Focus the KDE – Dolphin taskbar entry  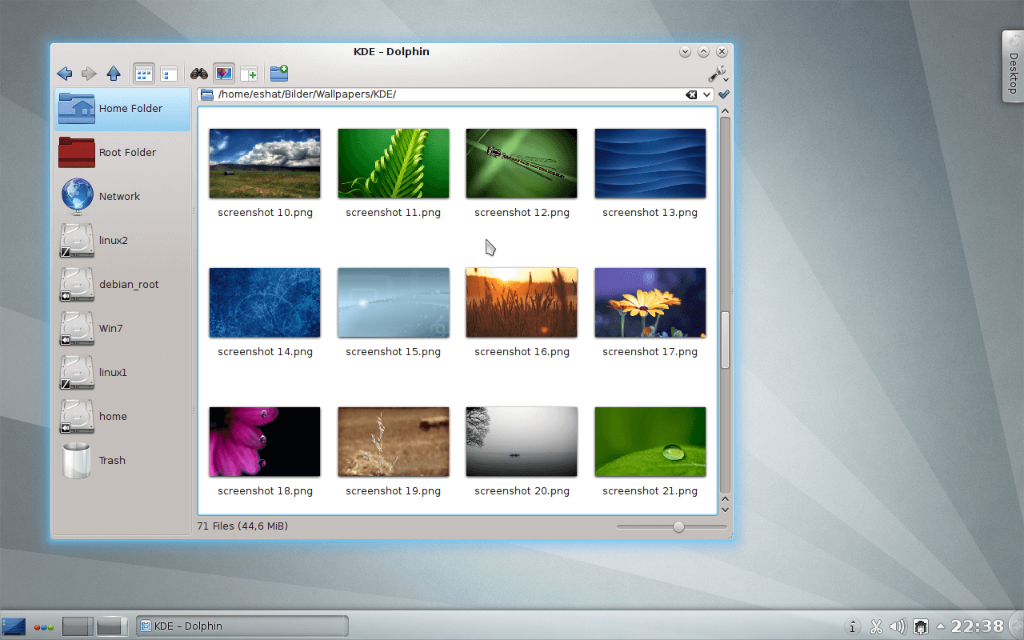click(240, 626)
